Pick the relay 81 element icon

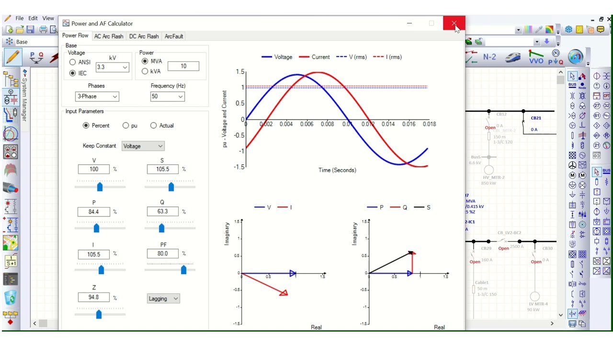click(597, 116)
